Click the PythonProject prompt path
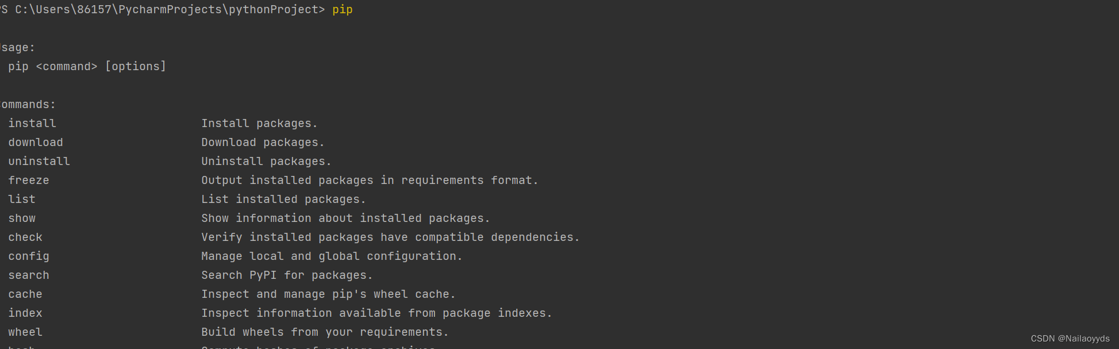Image resolution: width=1119 pixels, height=349 pixels. click(x=163, y=10)
